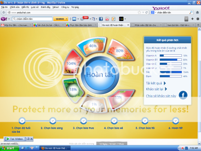
Task: Click step 3 checkmark Chọn bữa trưa
Action: pyautogui.click(x=83, y=120)
